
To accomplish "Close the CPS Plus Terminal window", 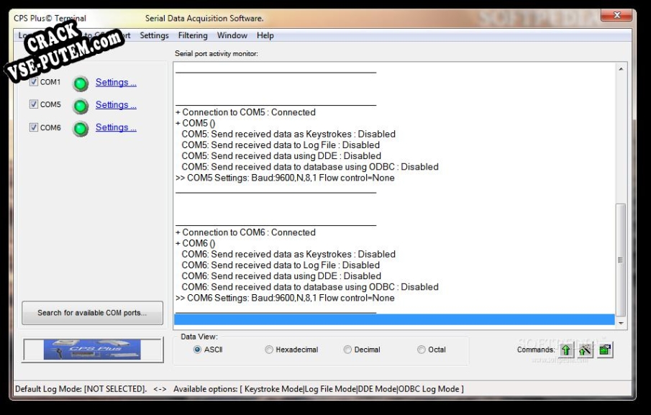I will [616, 16].
